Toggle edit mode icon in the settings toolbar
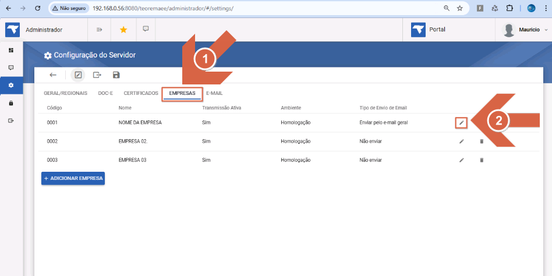Screen dimensions: 552x276 78,75
